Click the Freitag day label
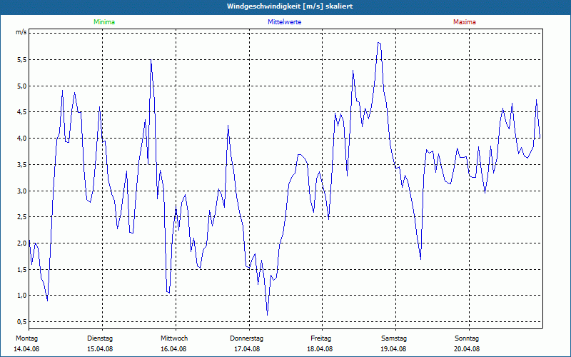This screenshot has width=571, height=357. click(x=320, y=338)
